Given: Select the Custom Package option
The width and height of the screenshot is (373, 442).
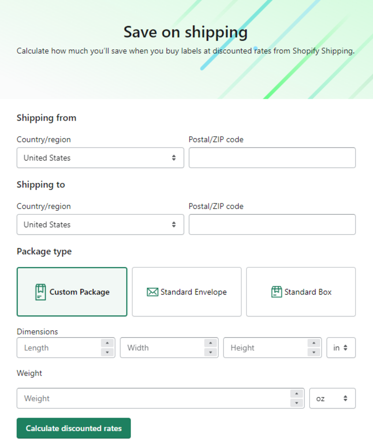Looking at the screenshot, I should click(72, 292).
